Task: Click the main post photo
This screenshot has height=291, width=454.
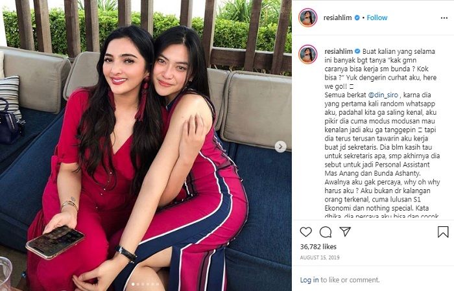Action: coord(146,145)
